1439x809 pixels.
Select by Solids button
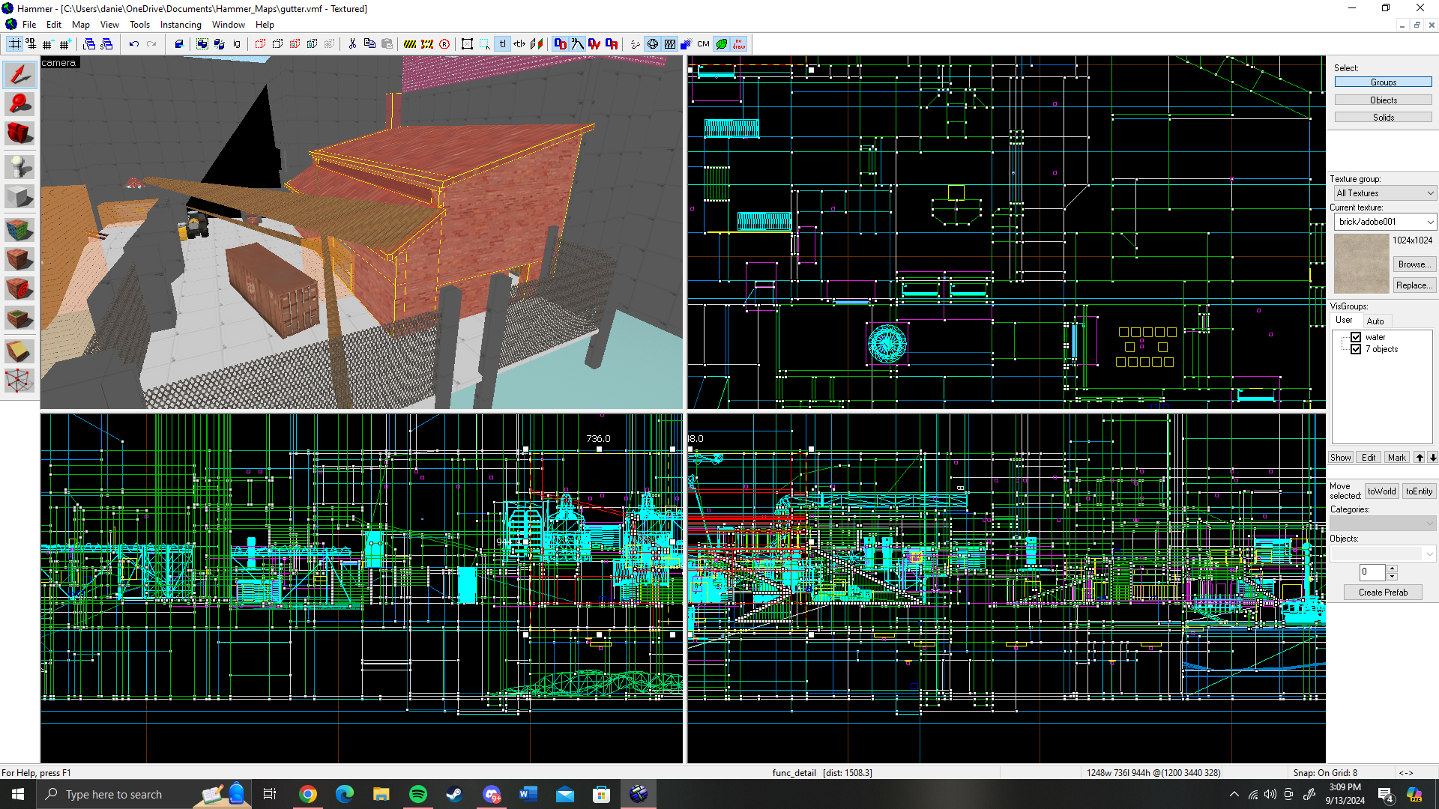coord(1384,118)
